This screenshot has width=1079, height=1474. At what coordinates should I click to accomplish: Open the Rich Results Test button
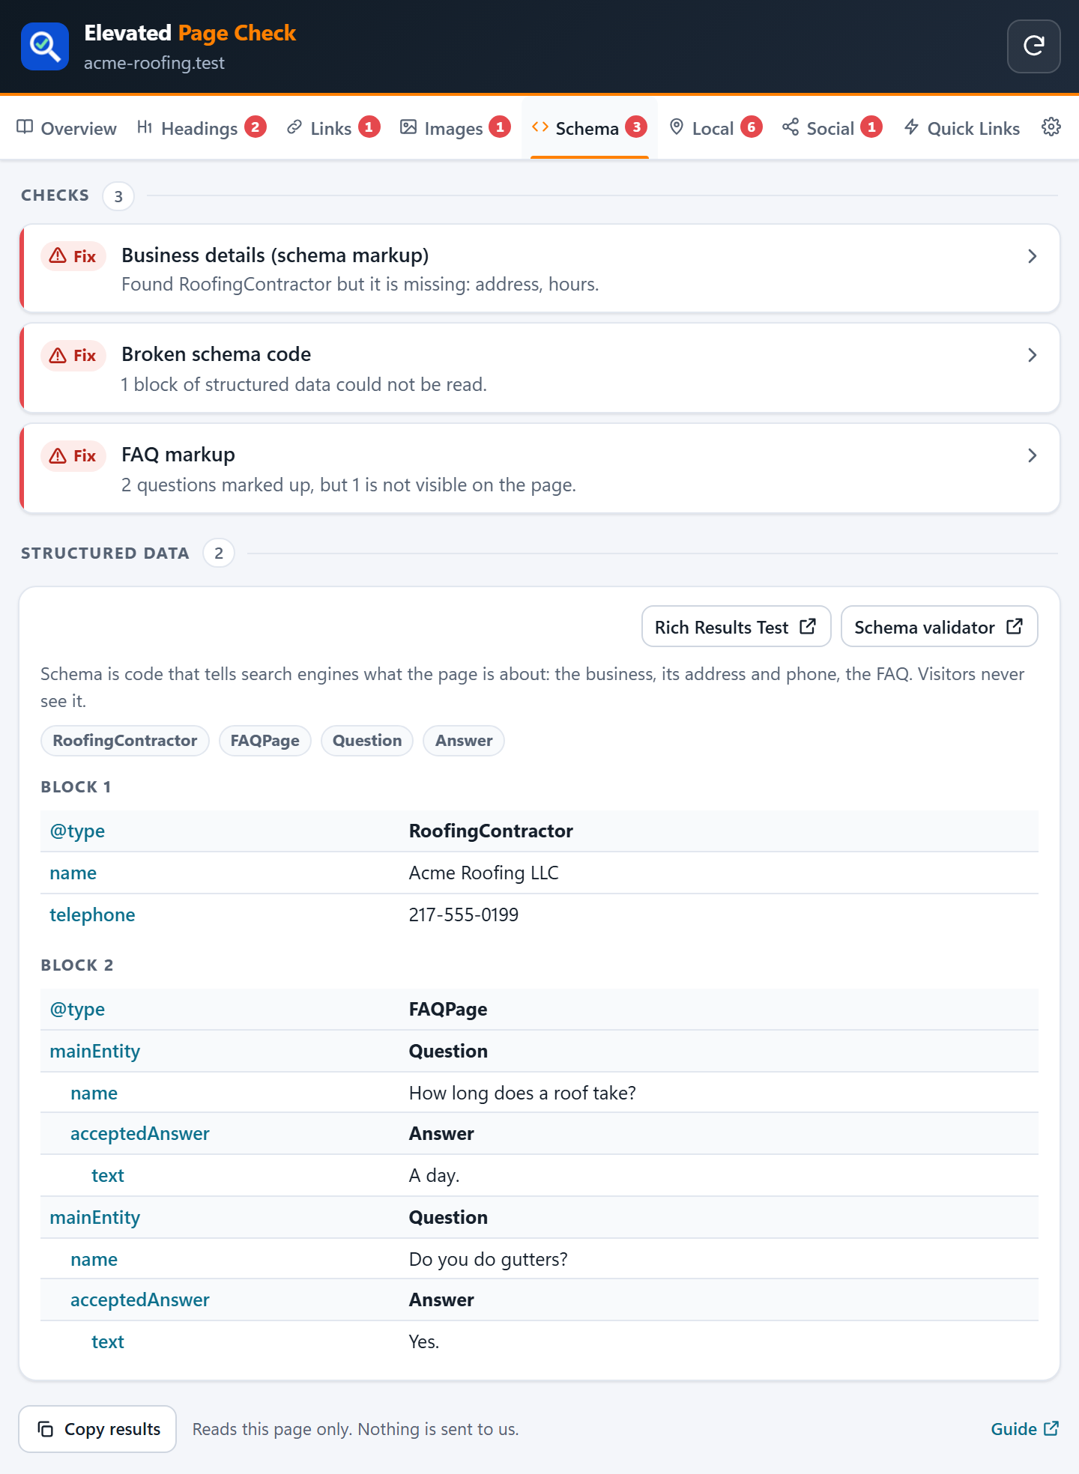737,626
